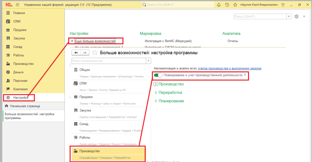Open Продажи section in the left sidebar
The height and width of the screenshot is (162, 312).
(20, 30)
